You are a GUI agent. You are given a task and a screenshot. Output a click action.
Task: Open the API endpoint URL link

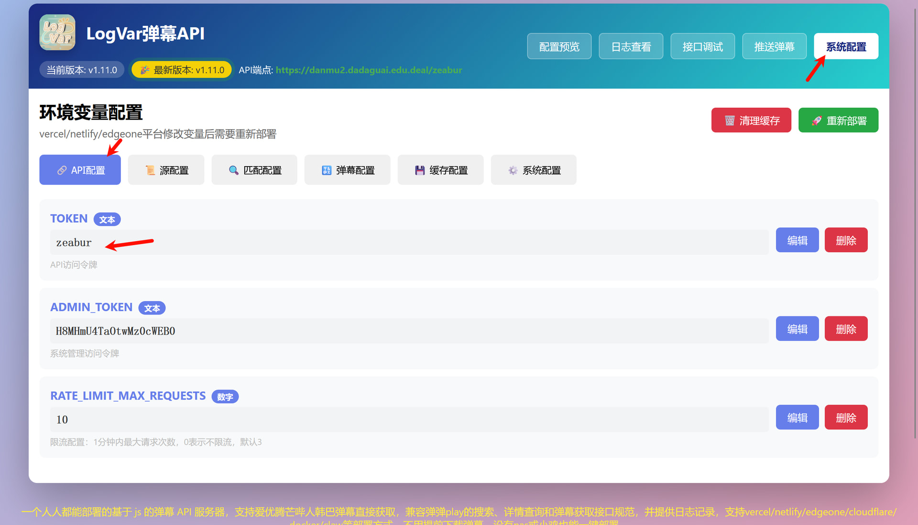(x=369, y=70)
